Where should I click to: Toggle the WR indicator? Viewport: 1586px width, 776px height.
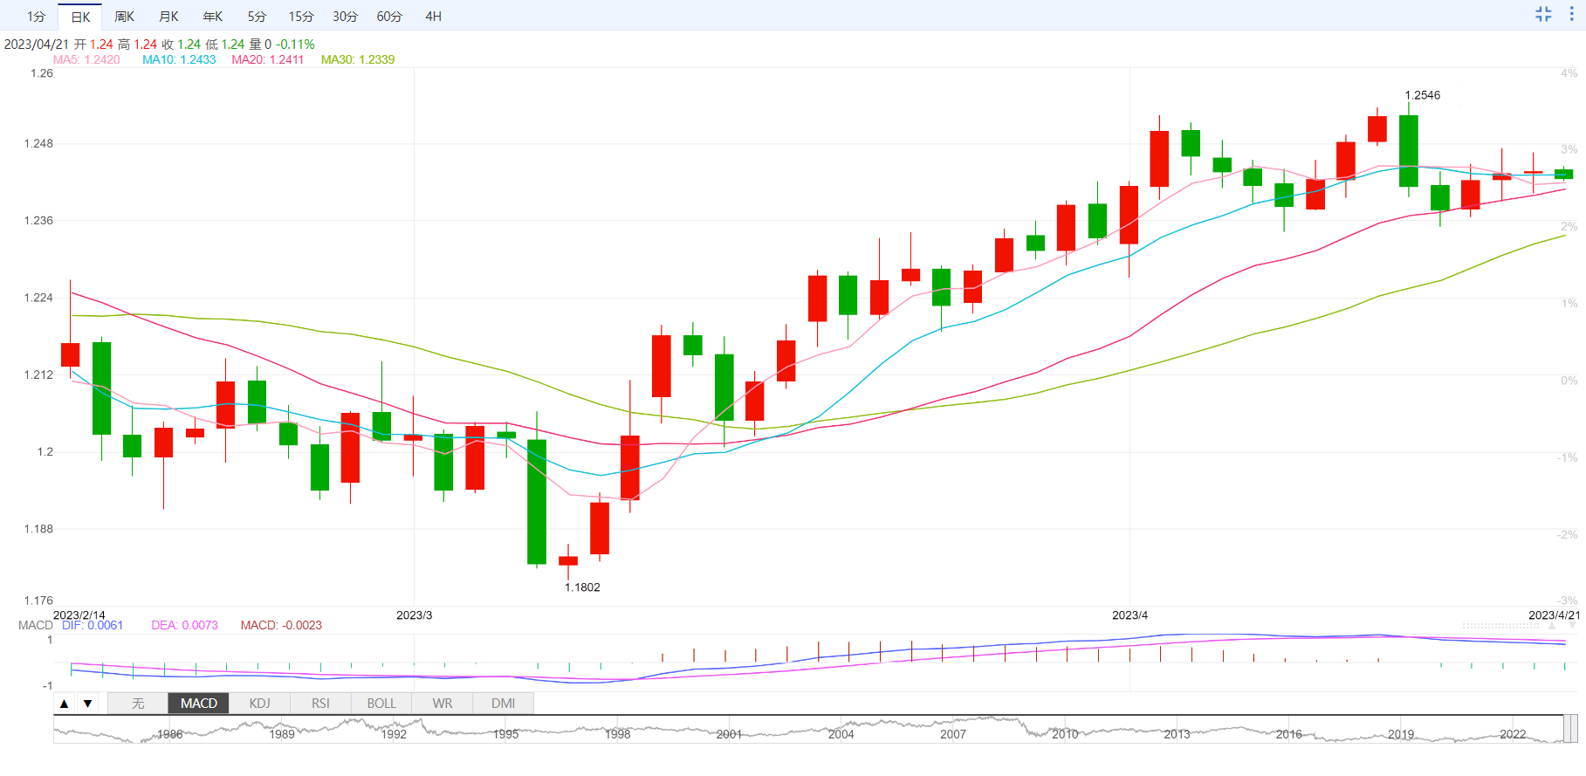443,704
